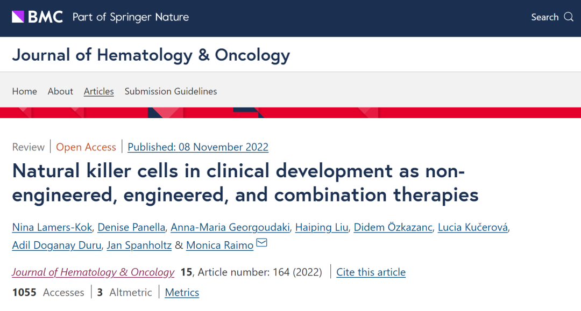This screenshot has width=581, height=311.
Task: View author Didem Özkazanc
Action: pos(393,227)
